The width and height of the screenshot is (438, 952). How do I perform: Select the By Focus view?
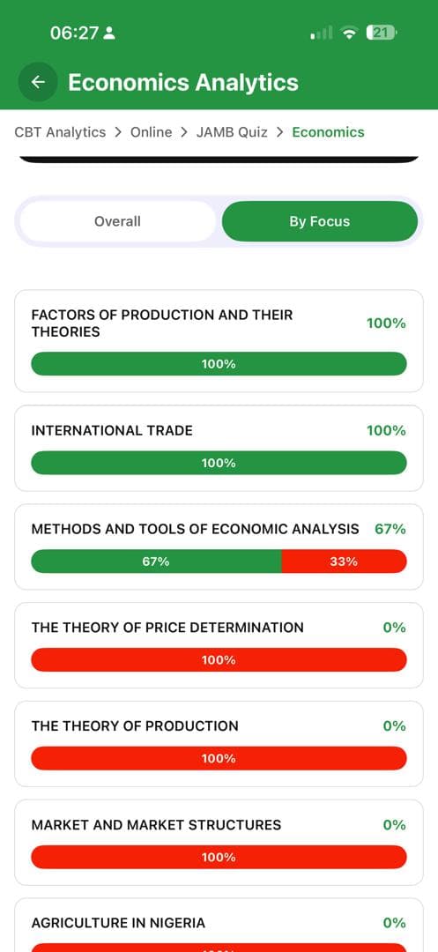coord(320,221)
